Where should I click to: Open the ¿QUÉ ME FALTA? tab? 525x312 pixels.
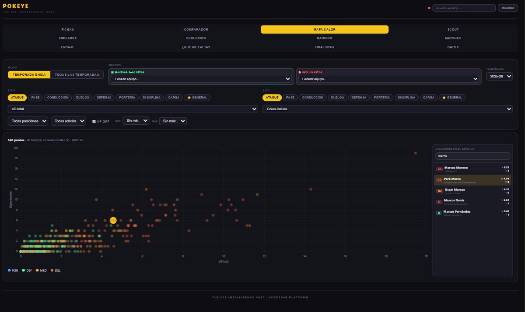(x=196, y=47)
